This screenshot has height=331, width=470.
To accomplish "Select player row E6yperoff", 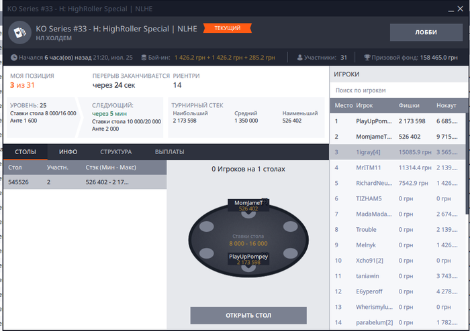I will click(x=397, y=291).
